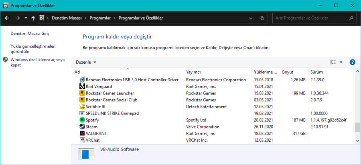Click the Rockstar Games Social Club icon

pos(82,100)
